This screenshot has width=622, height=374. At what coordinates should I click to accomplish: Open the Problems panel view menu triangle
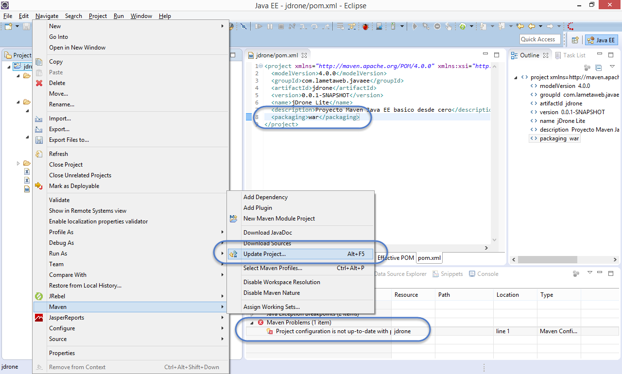pyautogui.click(x=590, y=273)
